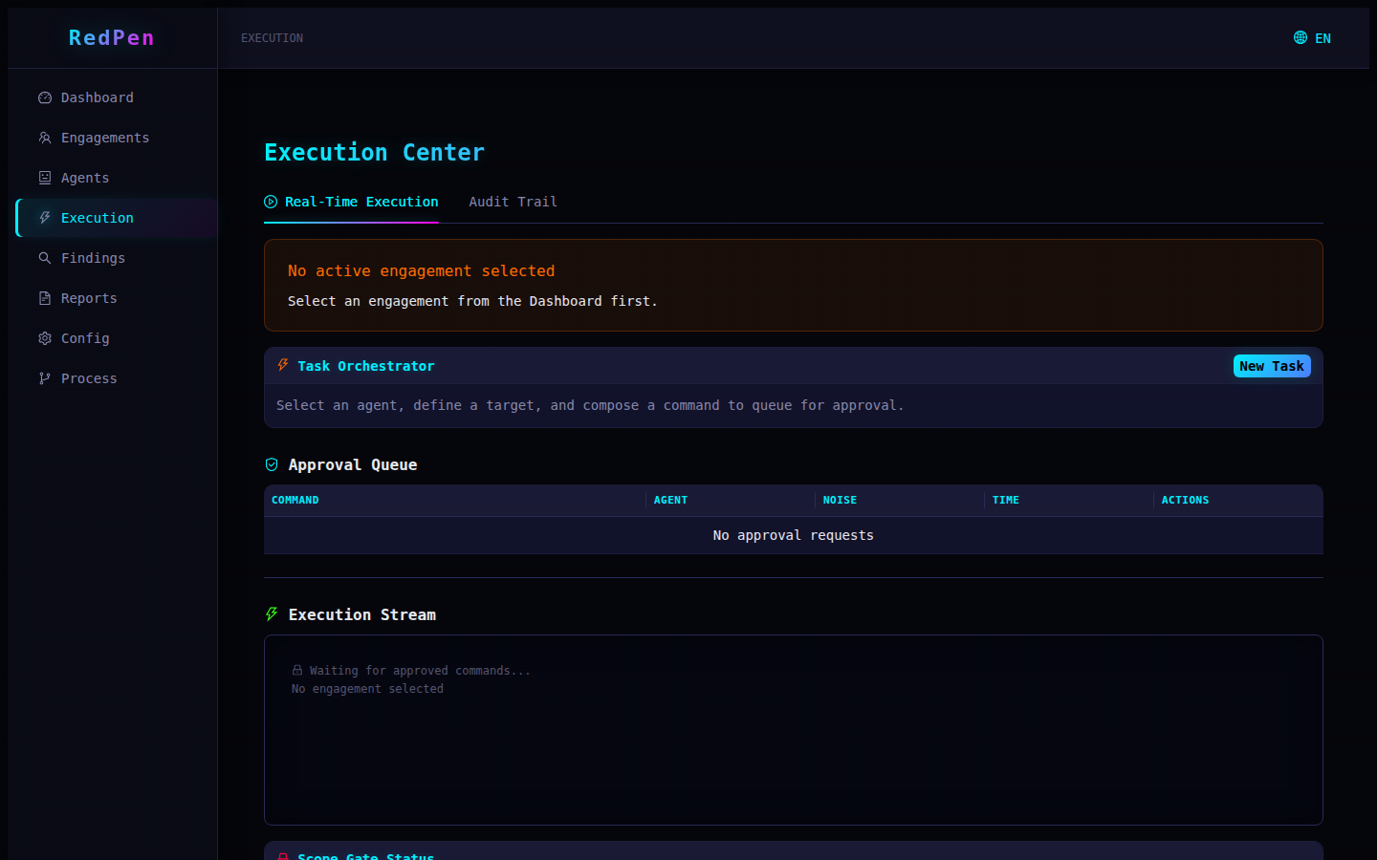
Task: Click the RedPen logo
Action: (112, 37)
